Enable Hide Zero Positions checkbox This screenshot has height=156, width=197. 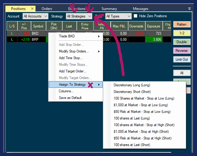pos(136,16)
